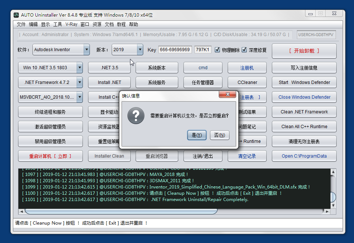Click log line 1099 Inventor_2019 language pack

coord(166,187)
